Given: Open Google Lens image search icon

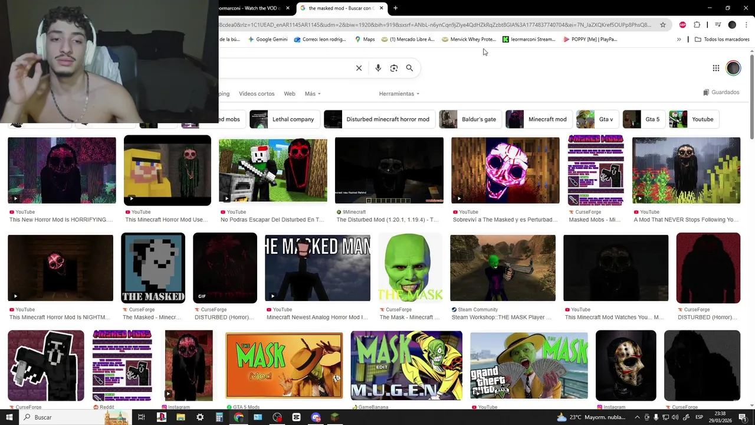Looking at the screenshot, I should 394,68.
